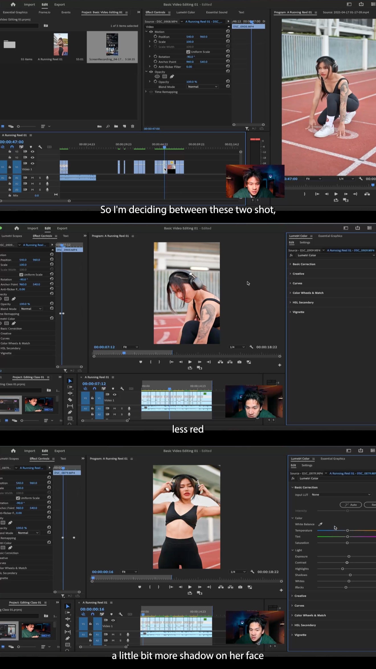This screenshot has height=669, width=376.
Task: Open the Essential Sound tab
Action: (x=216, y=12)
